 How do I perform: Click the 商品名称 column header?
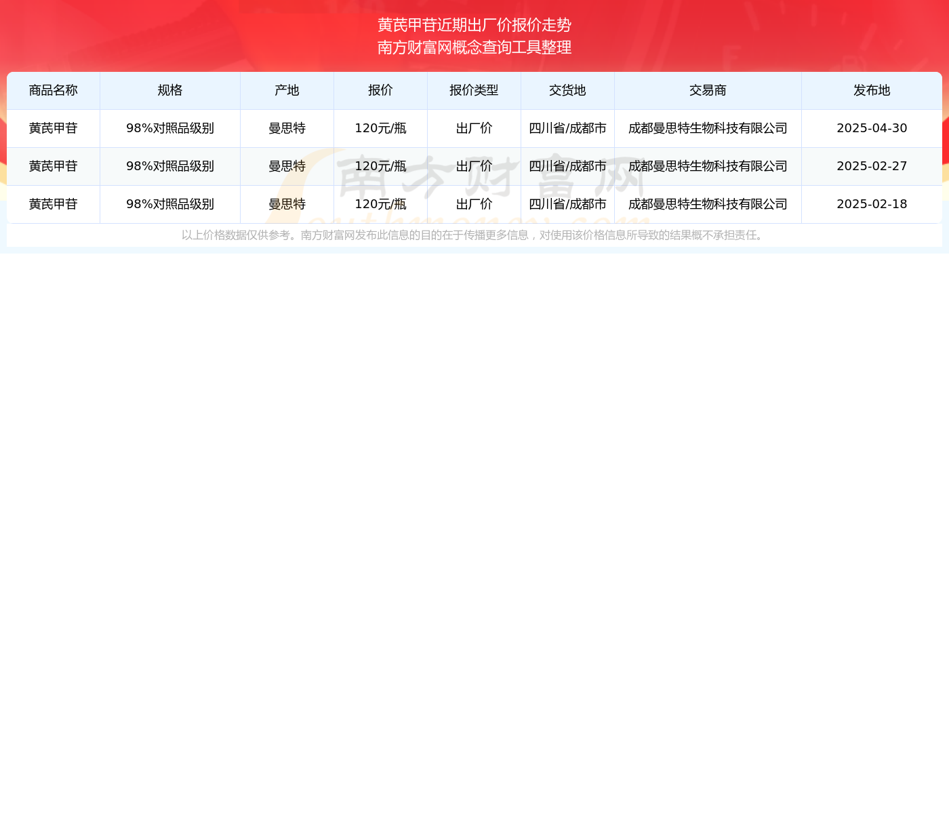pyautogui.click(x=54, y=91)
